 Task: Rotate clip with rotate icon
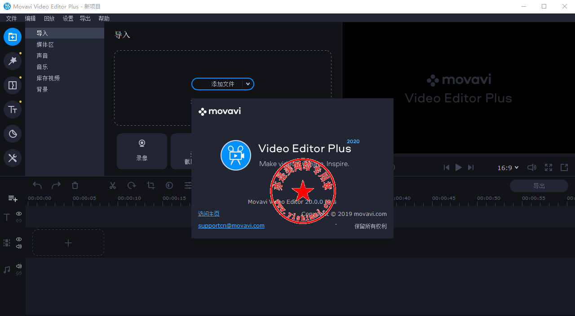pos(132,185)
